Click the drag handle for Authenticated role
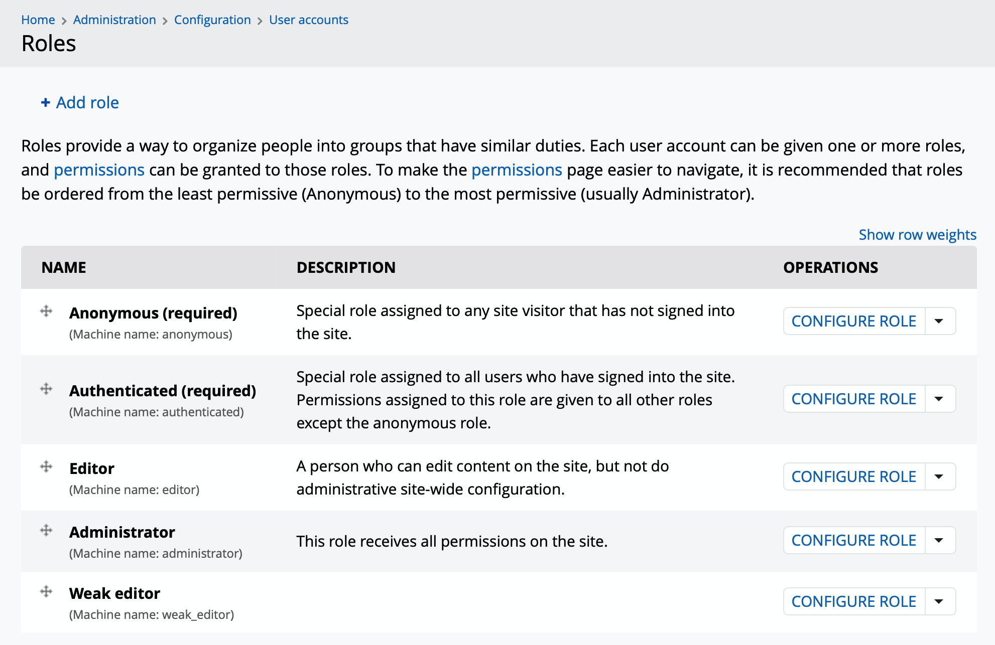The width and height of the screenshot is (995, 645). [x=46, y=389]
